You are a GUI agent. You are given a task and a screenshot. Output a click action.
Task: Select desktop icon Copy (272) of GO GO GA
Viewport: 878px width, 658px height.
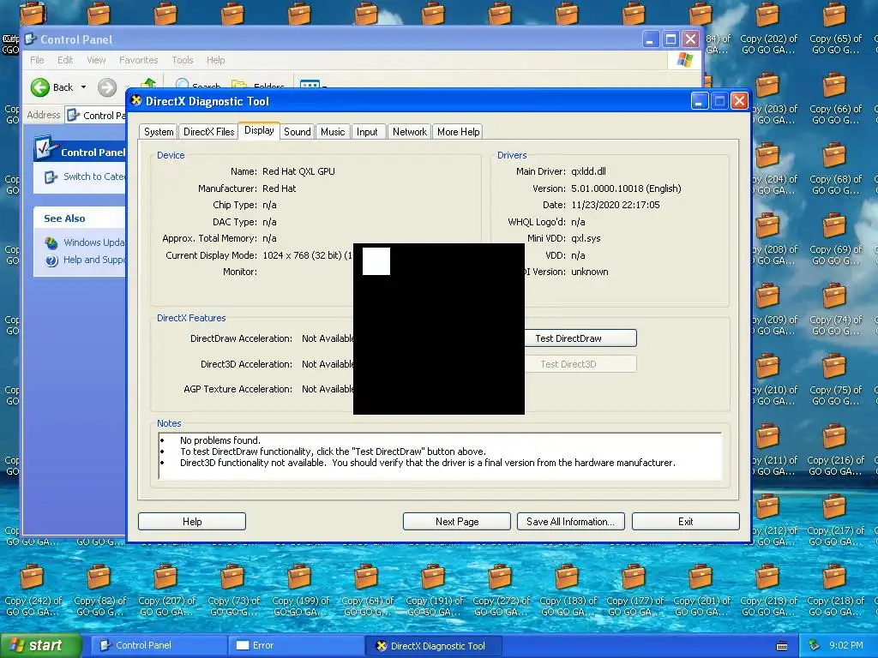501,590
